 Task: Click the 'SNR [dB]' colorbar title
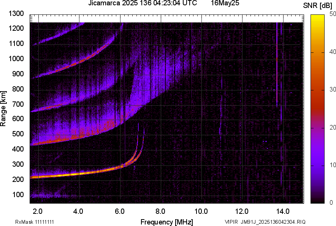click(x=318, y=6)
